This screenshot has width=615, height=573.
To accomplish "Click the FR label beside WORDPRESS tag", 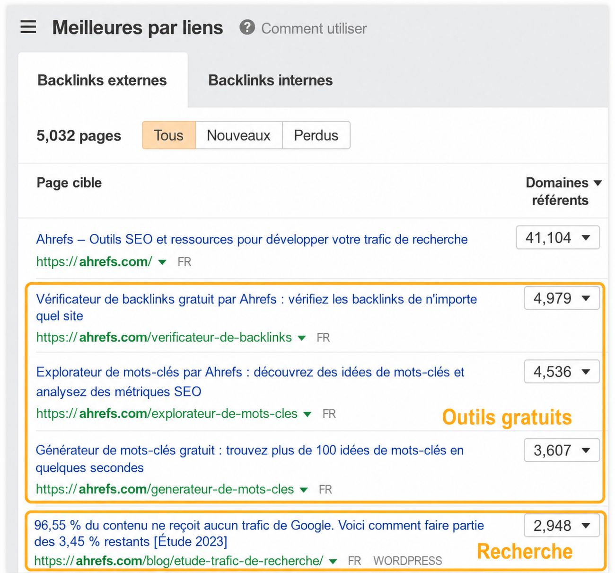I will pos(354,561).
